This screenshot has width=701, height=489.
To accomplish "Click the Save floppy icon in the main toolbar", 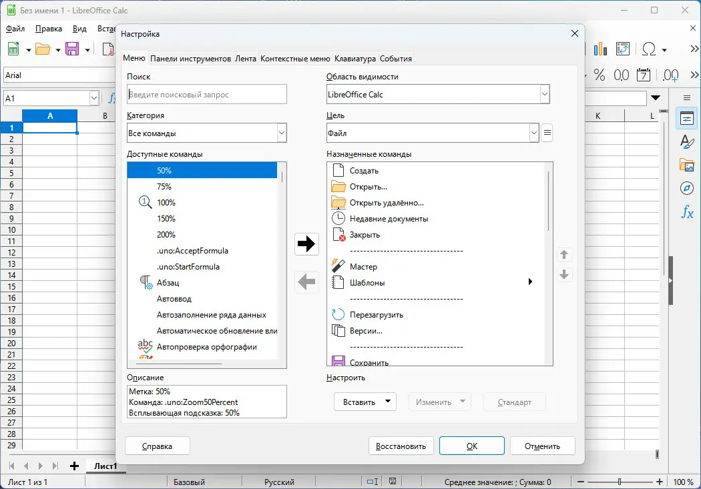I will point(72,49).
